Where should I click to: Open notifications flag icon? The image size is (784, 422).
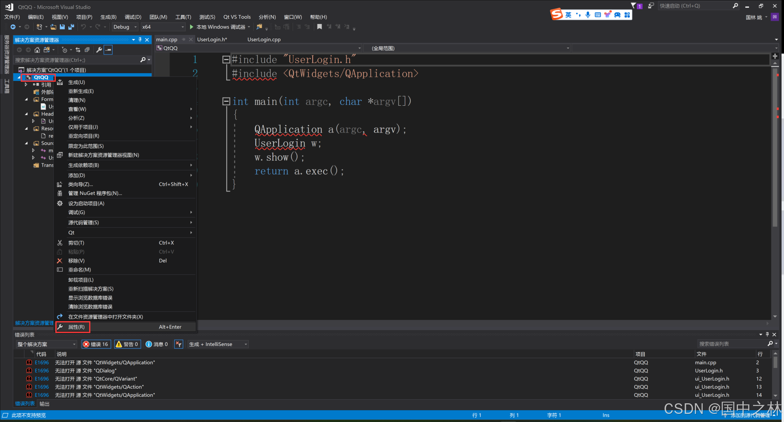(x=634, y=6)
